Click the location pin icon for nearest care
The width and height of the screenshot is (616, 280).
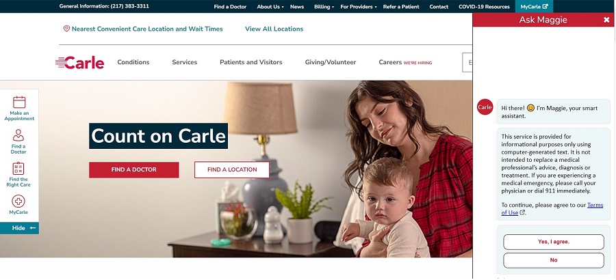point(66,29)
